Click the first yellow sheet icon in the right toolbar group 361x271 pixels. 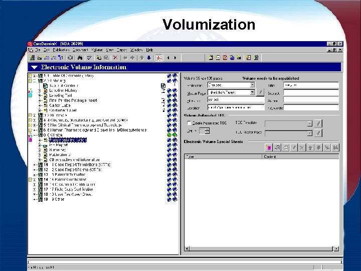click(210, 58)
